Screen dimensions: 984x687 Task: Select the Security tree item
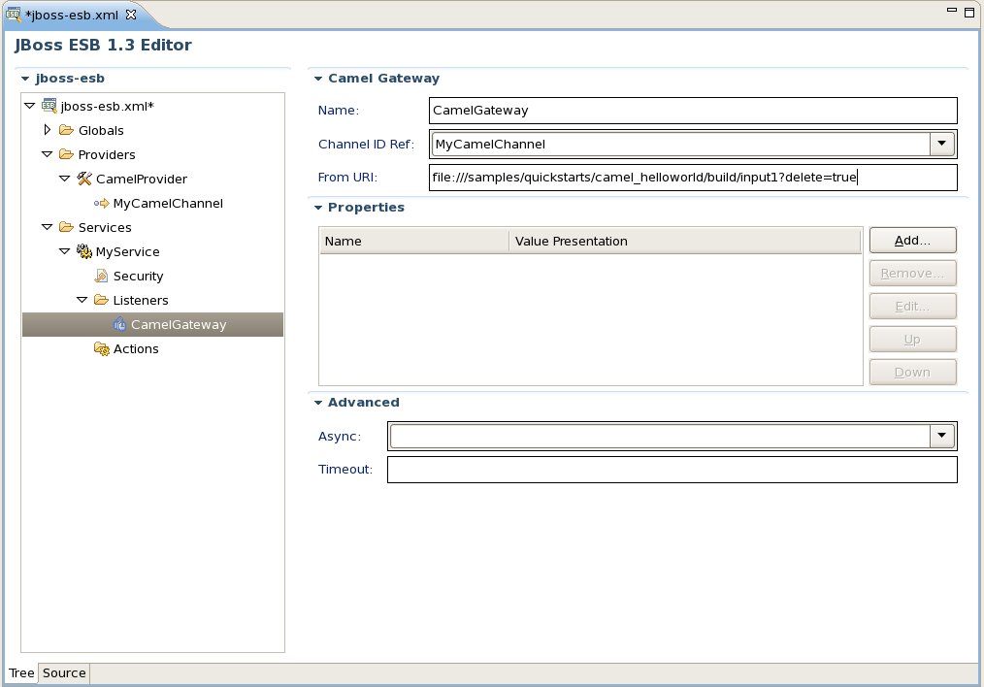(x=138, y=276)
